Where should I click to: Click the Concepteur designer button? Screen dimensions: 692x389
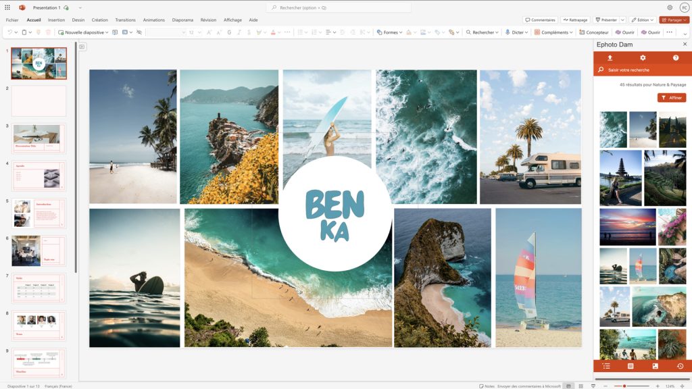[x=593, y=32]
